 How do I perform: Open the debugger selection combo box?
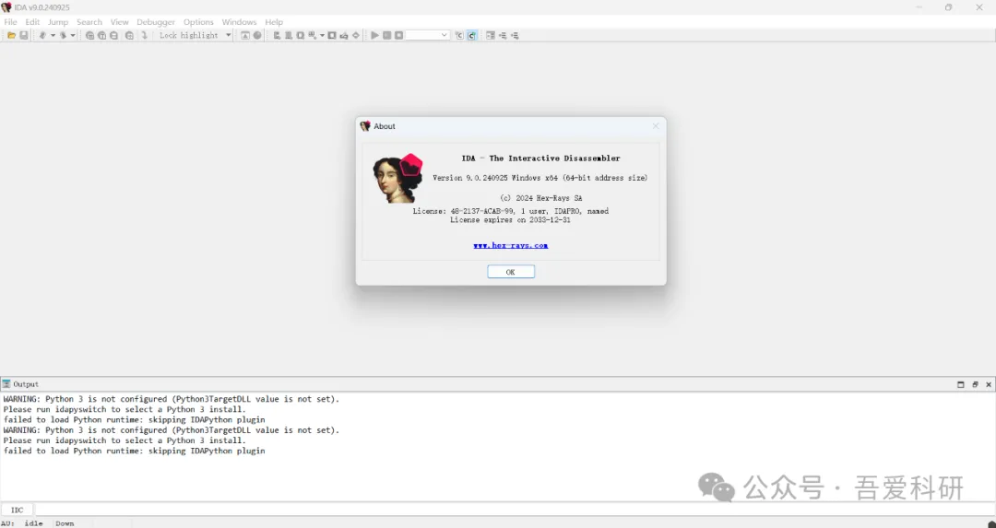point(428,36)
